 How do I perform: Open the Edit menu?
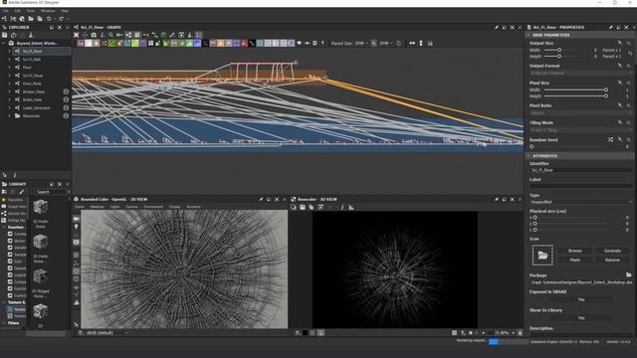[x=18, y=11]
